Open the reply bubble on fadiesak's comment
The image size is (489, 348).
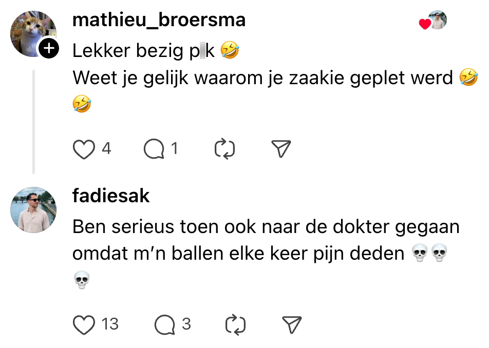point(165,325)
